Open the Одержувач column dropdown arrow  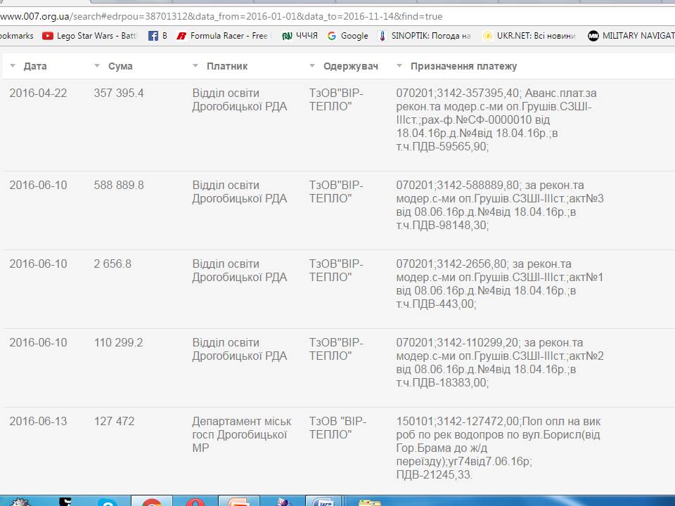(312, 66)
